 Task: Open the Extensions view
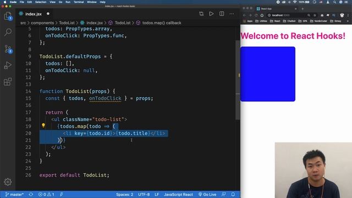(x=8, y=82)
